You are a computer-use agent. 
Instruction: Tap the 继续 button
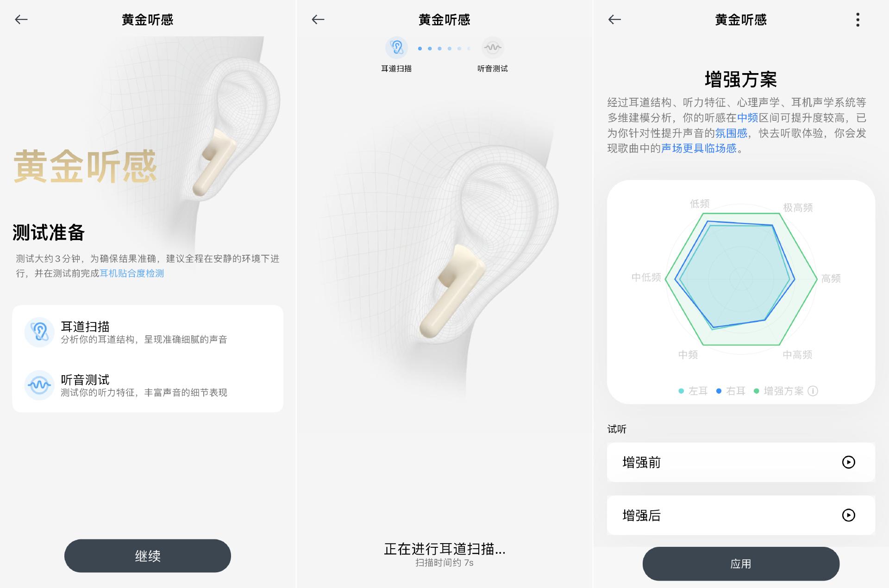(148, 556)
